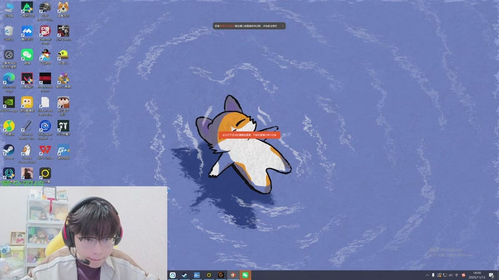Open the Recycle Bin desktop icon
499x280 pixels.
[9, 33]
